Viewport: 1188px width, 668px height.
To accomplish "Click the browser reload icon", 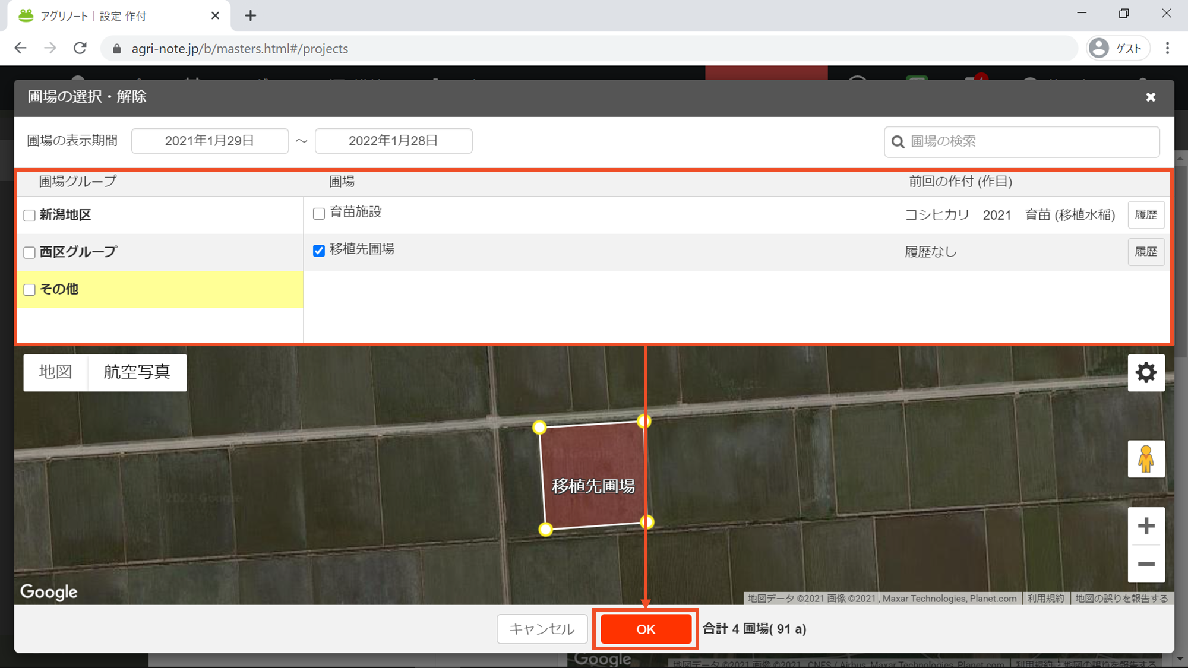I will coord(80,49).
